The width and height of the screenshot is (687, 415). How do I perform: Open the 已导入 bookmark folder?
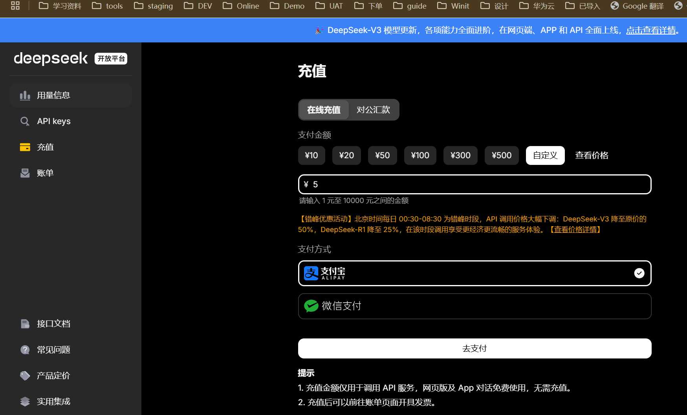583,6
